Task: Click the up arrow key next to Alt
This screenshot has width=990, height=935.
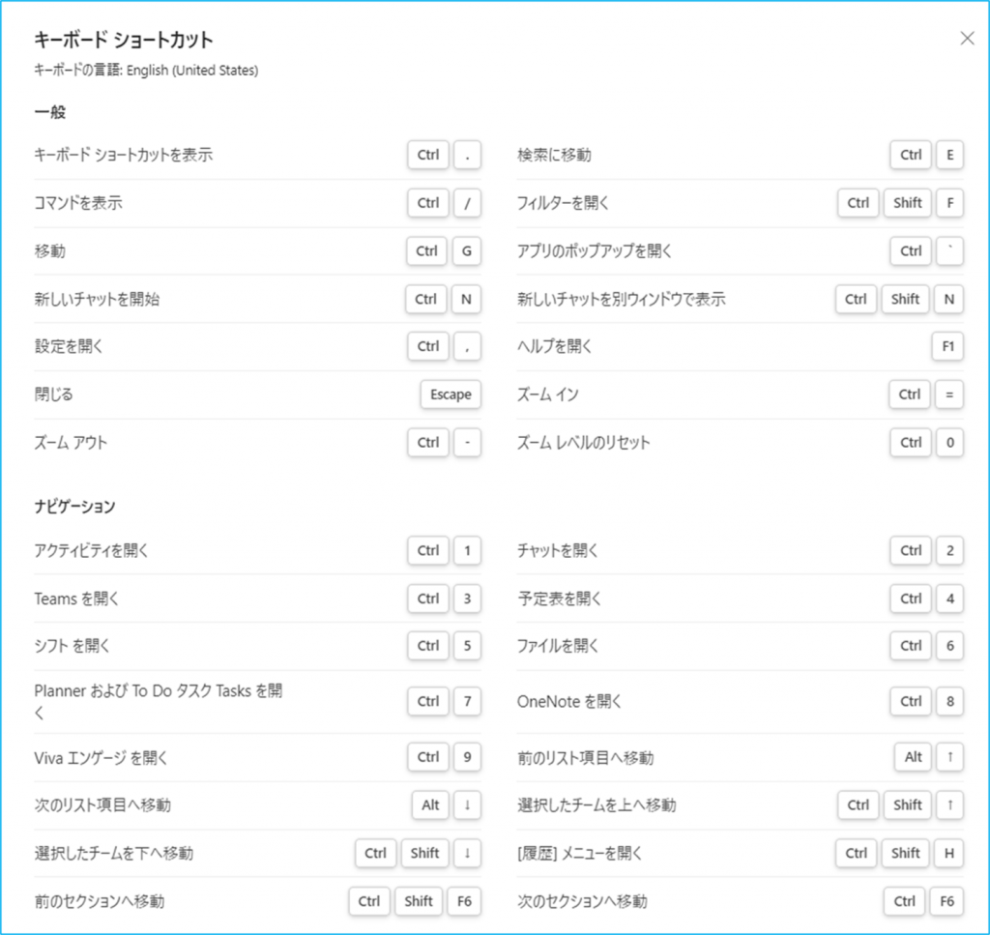Action: point(949,757)
